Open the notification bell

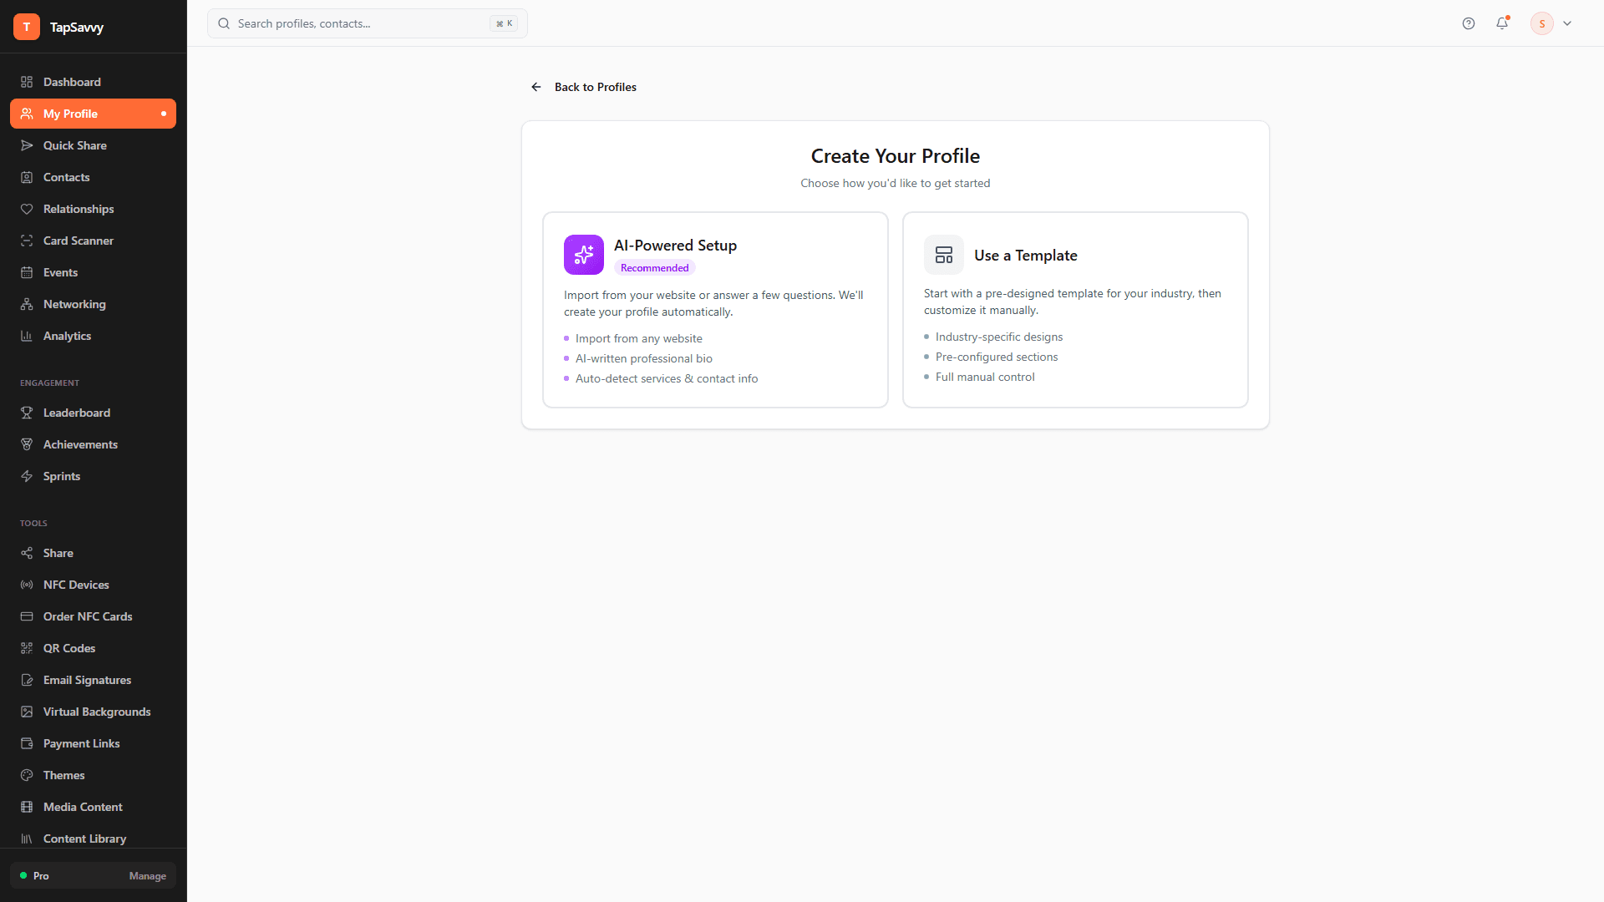(1503, 23)
